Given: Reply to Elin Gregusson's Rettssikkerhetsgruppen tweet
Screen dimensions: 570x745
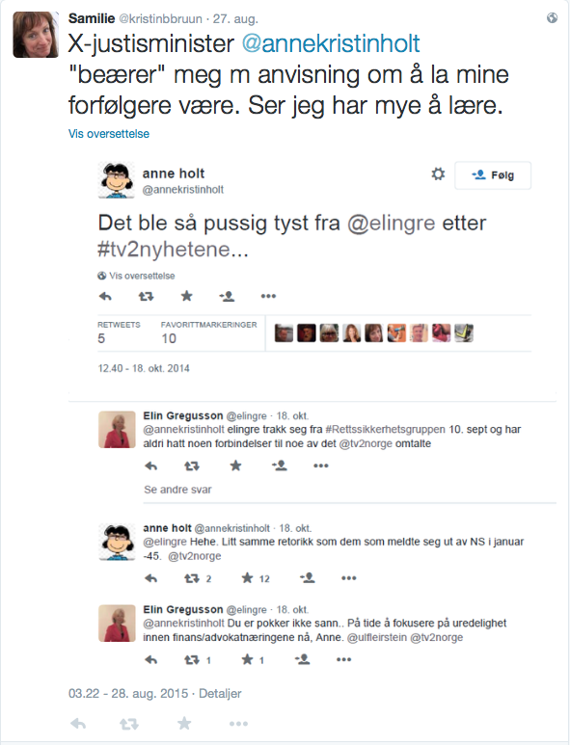Looking at the screenshot, I should 150,466.
